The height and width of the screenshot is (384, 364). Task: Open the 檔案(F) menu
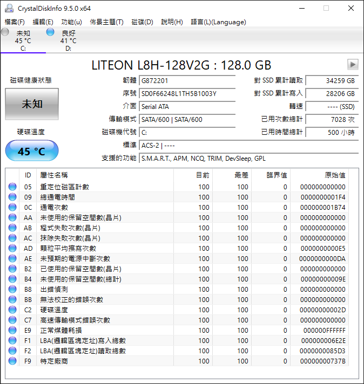15,22
